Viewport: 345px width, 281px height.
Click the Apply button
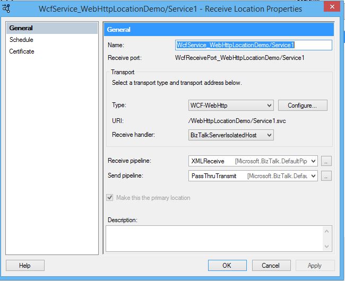(x=315, y=266)
